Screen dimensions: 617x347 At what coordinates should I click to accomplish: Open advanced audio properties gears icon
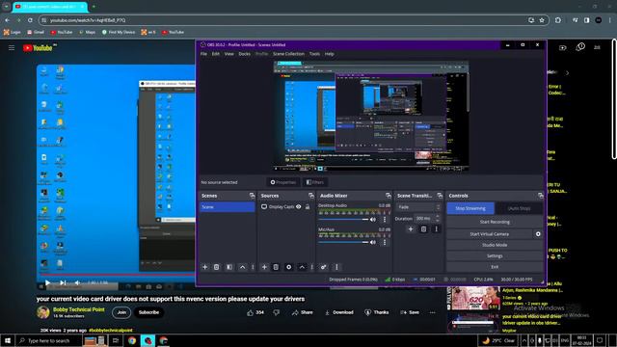point(324,267)
